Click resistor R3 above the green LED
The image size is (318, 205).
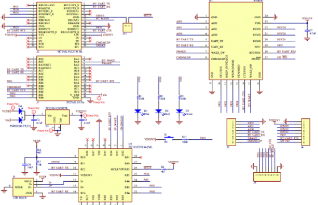(179, 97)
